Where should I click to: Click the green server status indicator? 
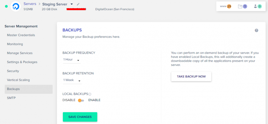coord(6,6)
